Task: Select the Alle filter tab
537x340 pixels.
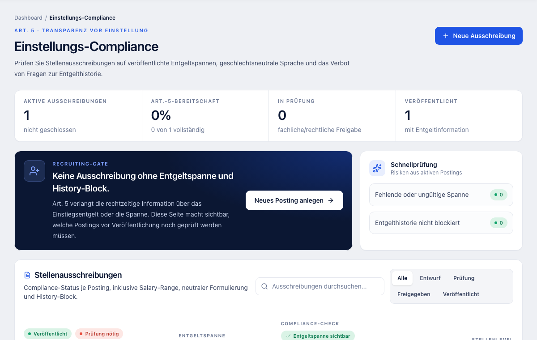Action: click(x=402, y=278)
